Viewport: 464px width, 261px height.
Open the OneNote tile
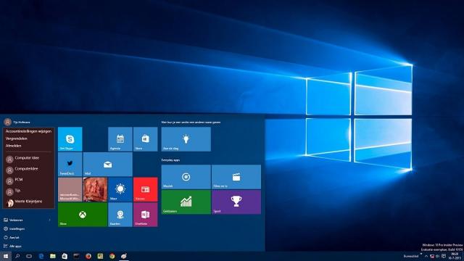pos(145,215)
